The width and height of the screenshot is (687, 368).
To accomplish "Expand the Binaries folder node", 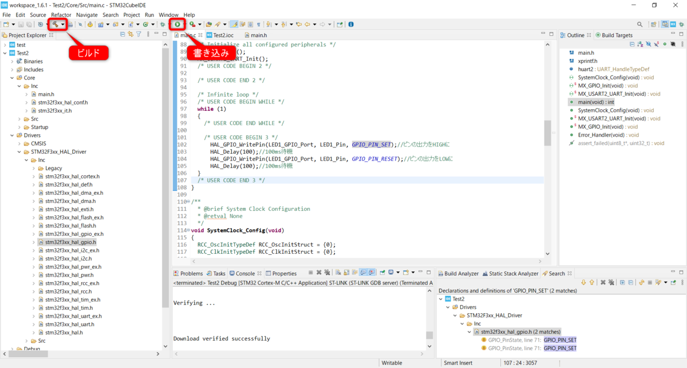I will click(x=11, y=61).
